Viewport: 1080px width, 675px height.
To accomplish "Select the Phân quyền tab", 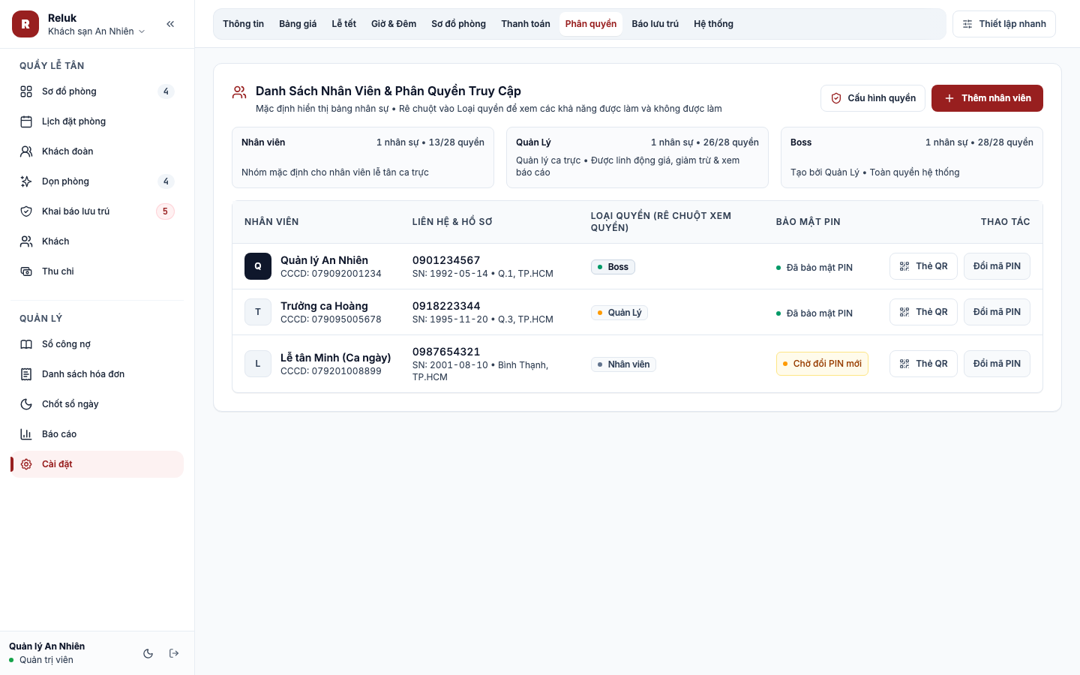I will coord(591,24).
